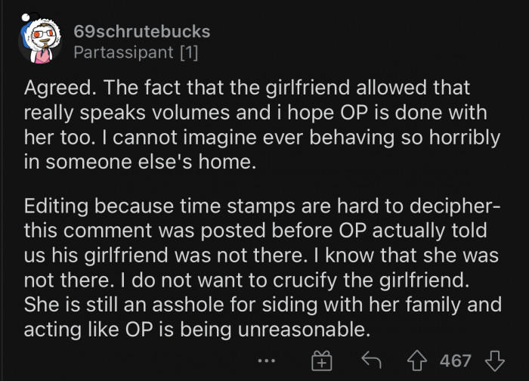Open the 69schrutebucks user profile link
The width and height of the screenshot is (529, 381).
(142, 33)
